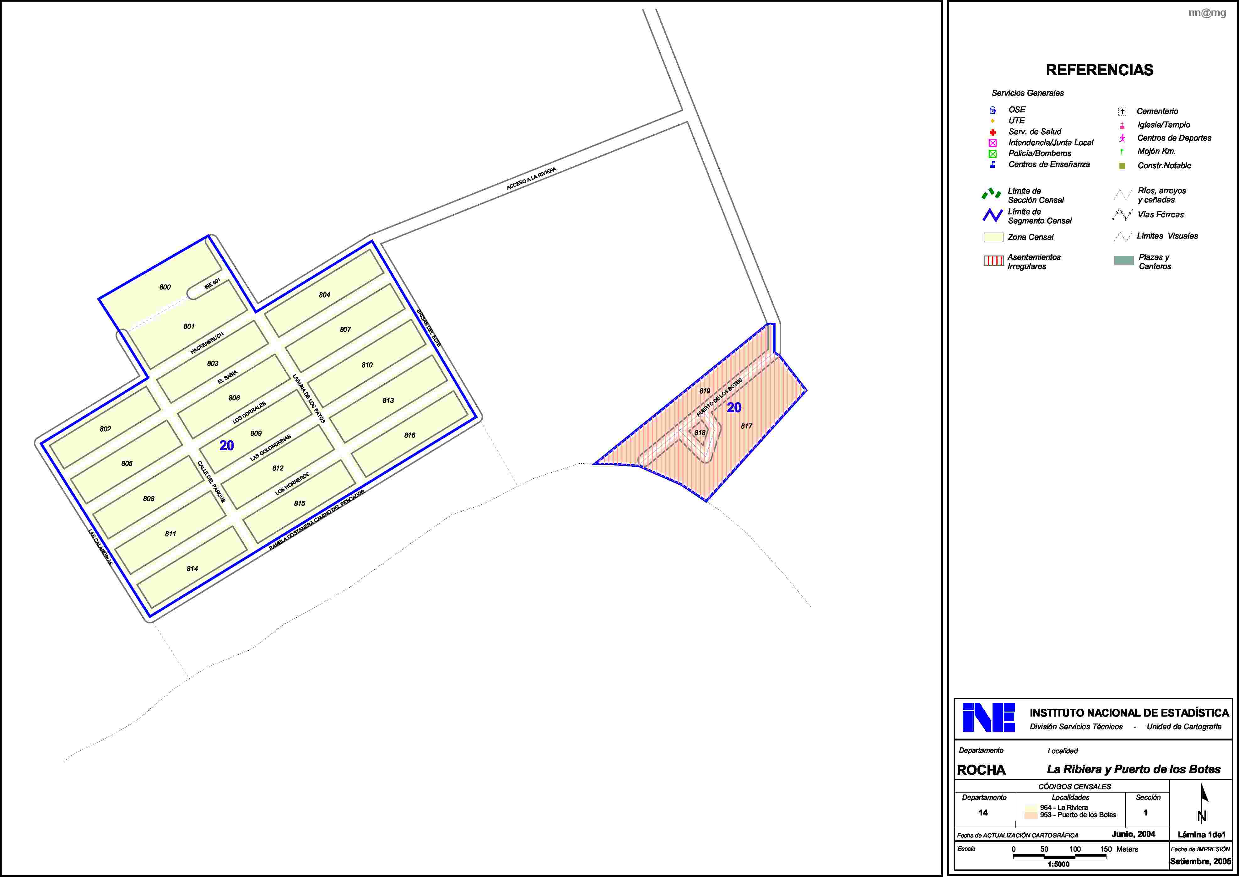This screenshot has height=877, width=1239.
Task: Click the Plazas y Canteros green swatch
Action: [x=1124, y=261]
